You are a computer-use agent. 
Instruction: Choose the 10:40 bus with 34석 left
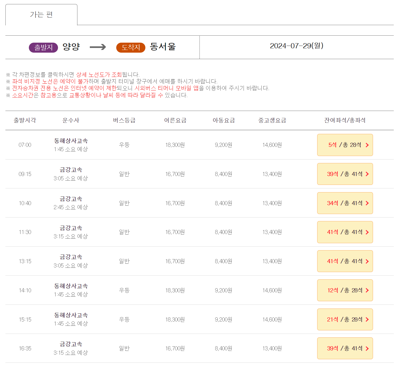pyautogui.click(x=345, y=203)
